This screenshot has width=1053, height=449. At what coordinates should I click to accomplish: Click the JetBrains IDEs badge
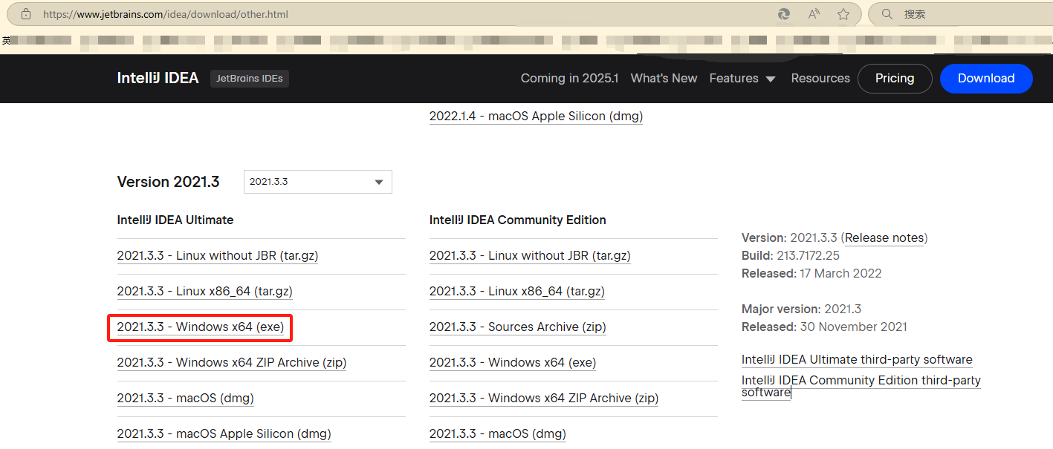click(x=250, y=78)
